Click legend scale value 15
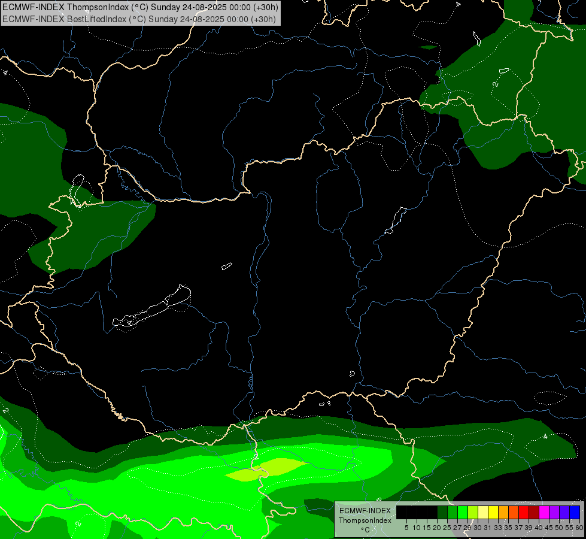 pos(427,528)
